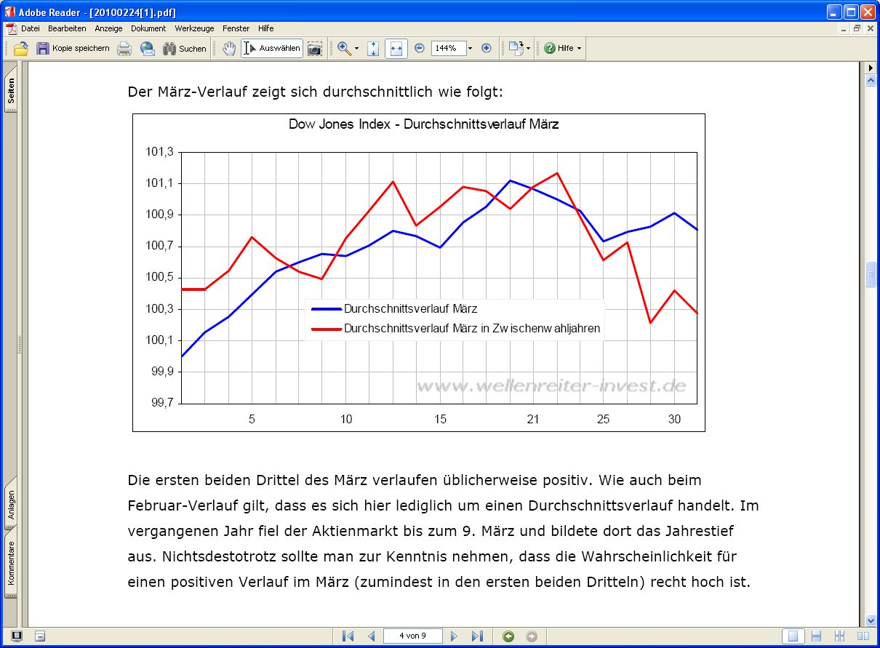Open the Dokument menu
The image size is (880, 648).
148,28
